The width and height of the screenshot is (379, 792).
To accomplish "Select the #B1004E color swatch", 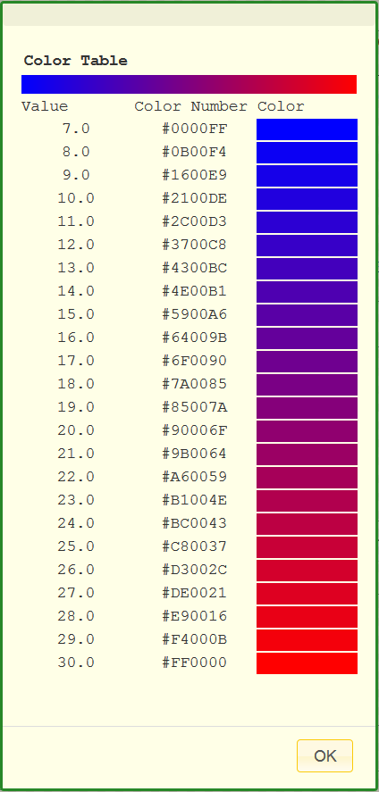I will point(307,501).
